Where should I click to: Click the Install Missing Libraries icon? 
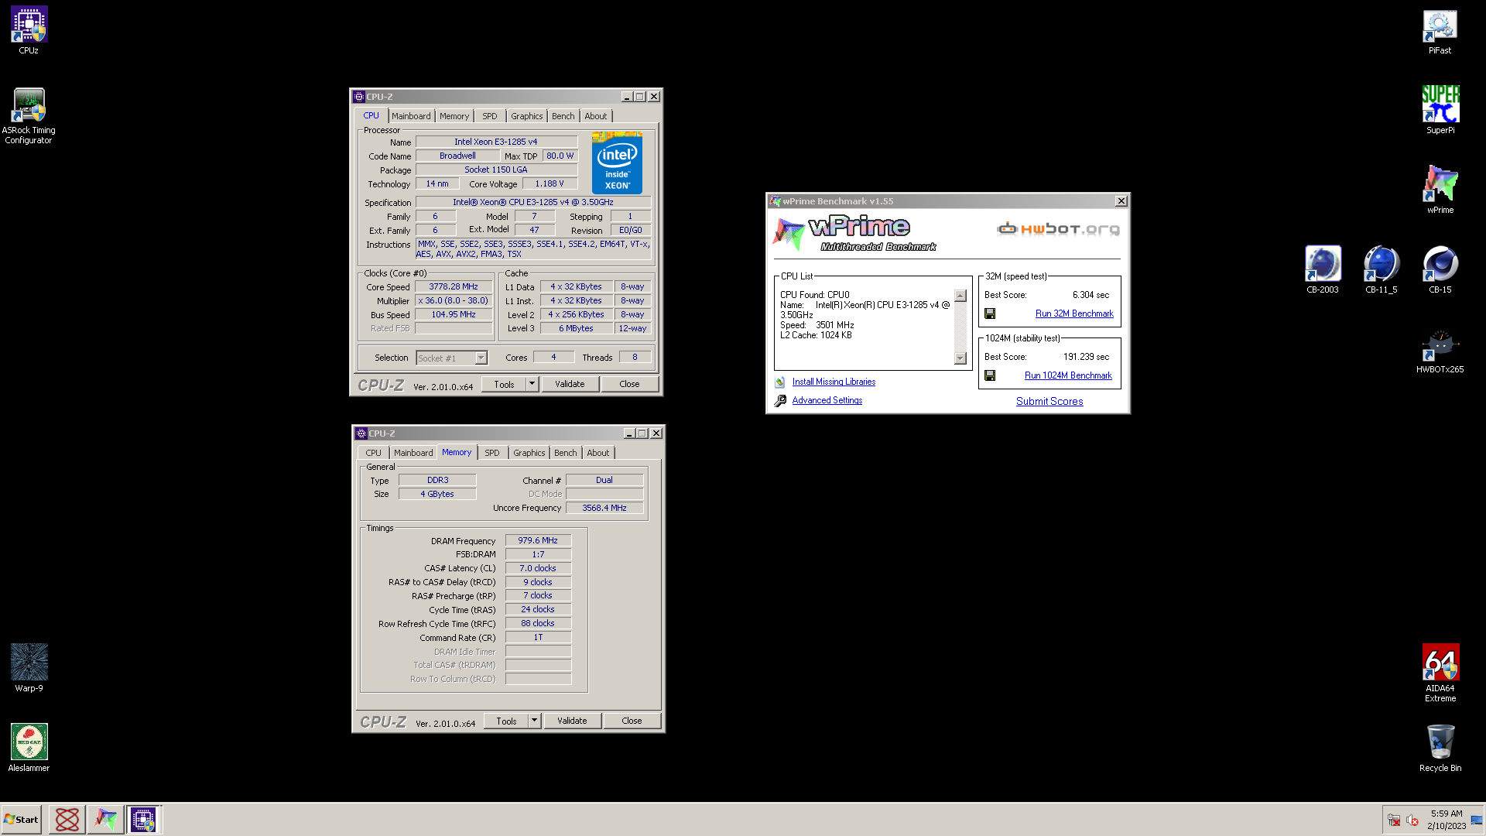click(780, 382)
